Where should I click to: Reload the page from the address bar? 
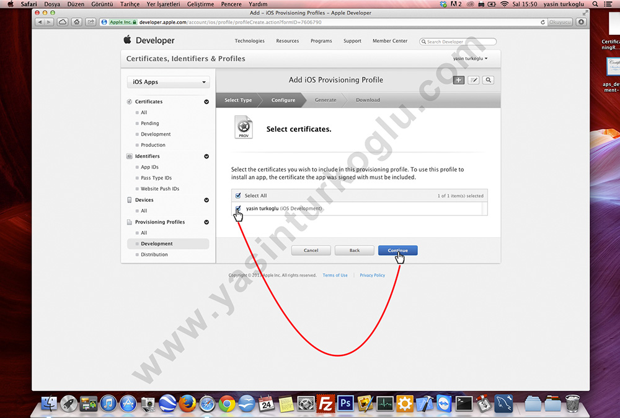542,22
